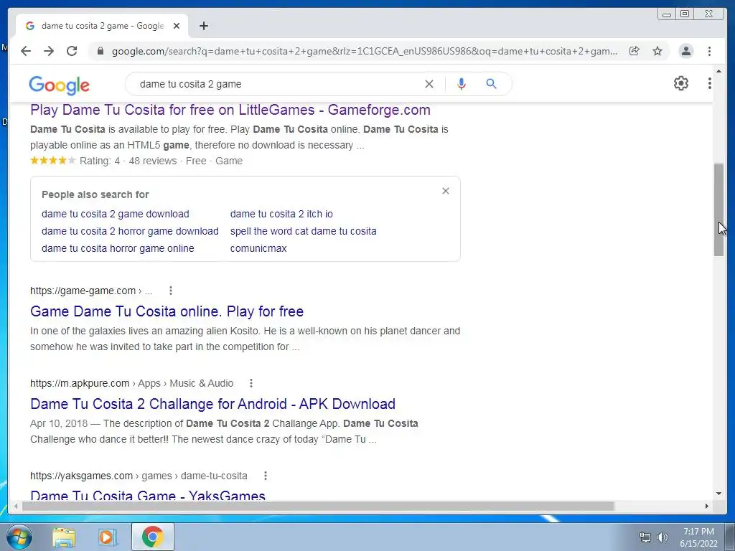Open 'Dame Tu Cosita Game - YaksGames' result

pyautogui.click(x=148, y=495)
